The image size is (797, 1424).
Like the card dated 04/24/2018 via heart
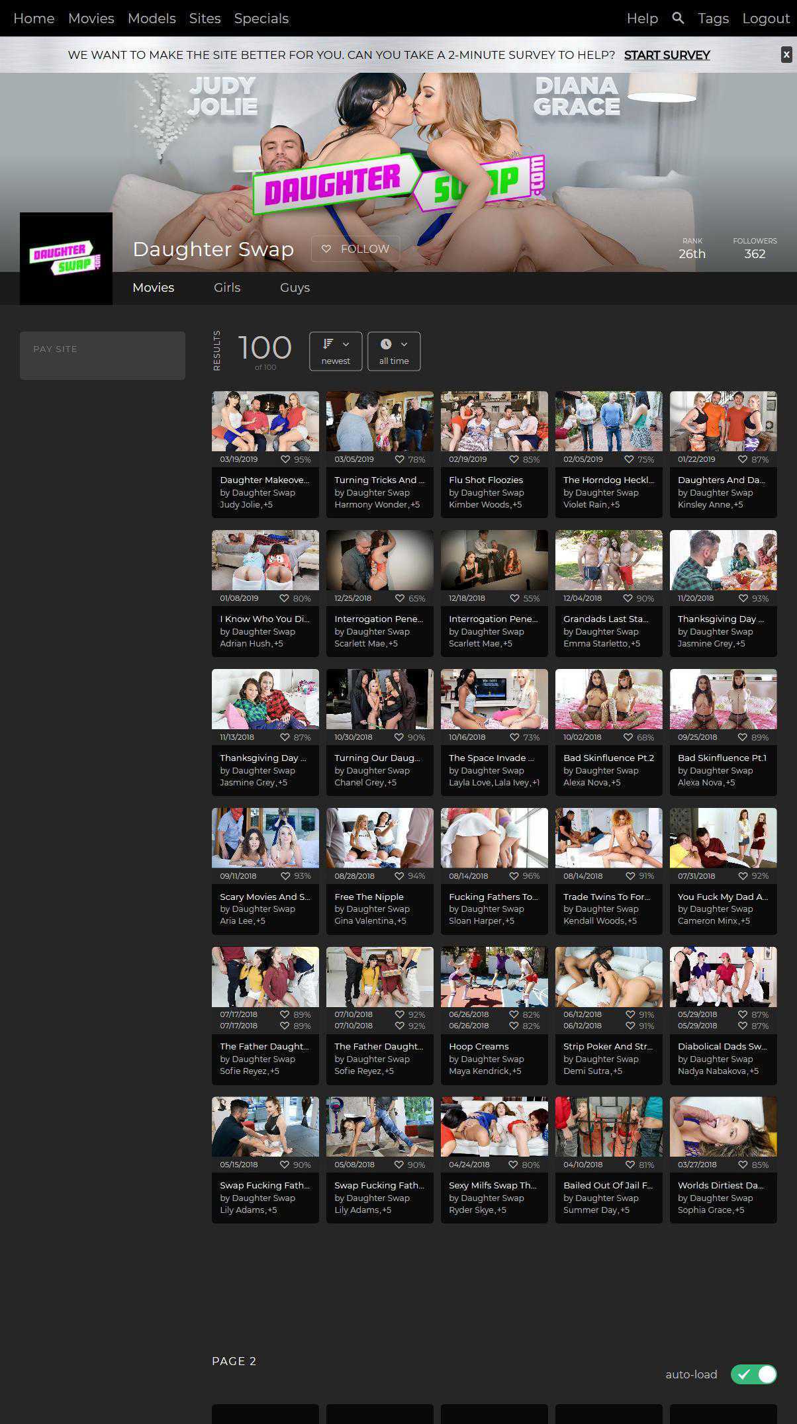pyautogui.click(x=514, y=1165)
